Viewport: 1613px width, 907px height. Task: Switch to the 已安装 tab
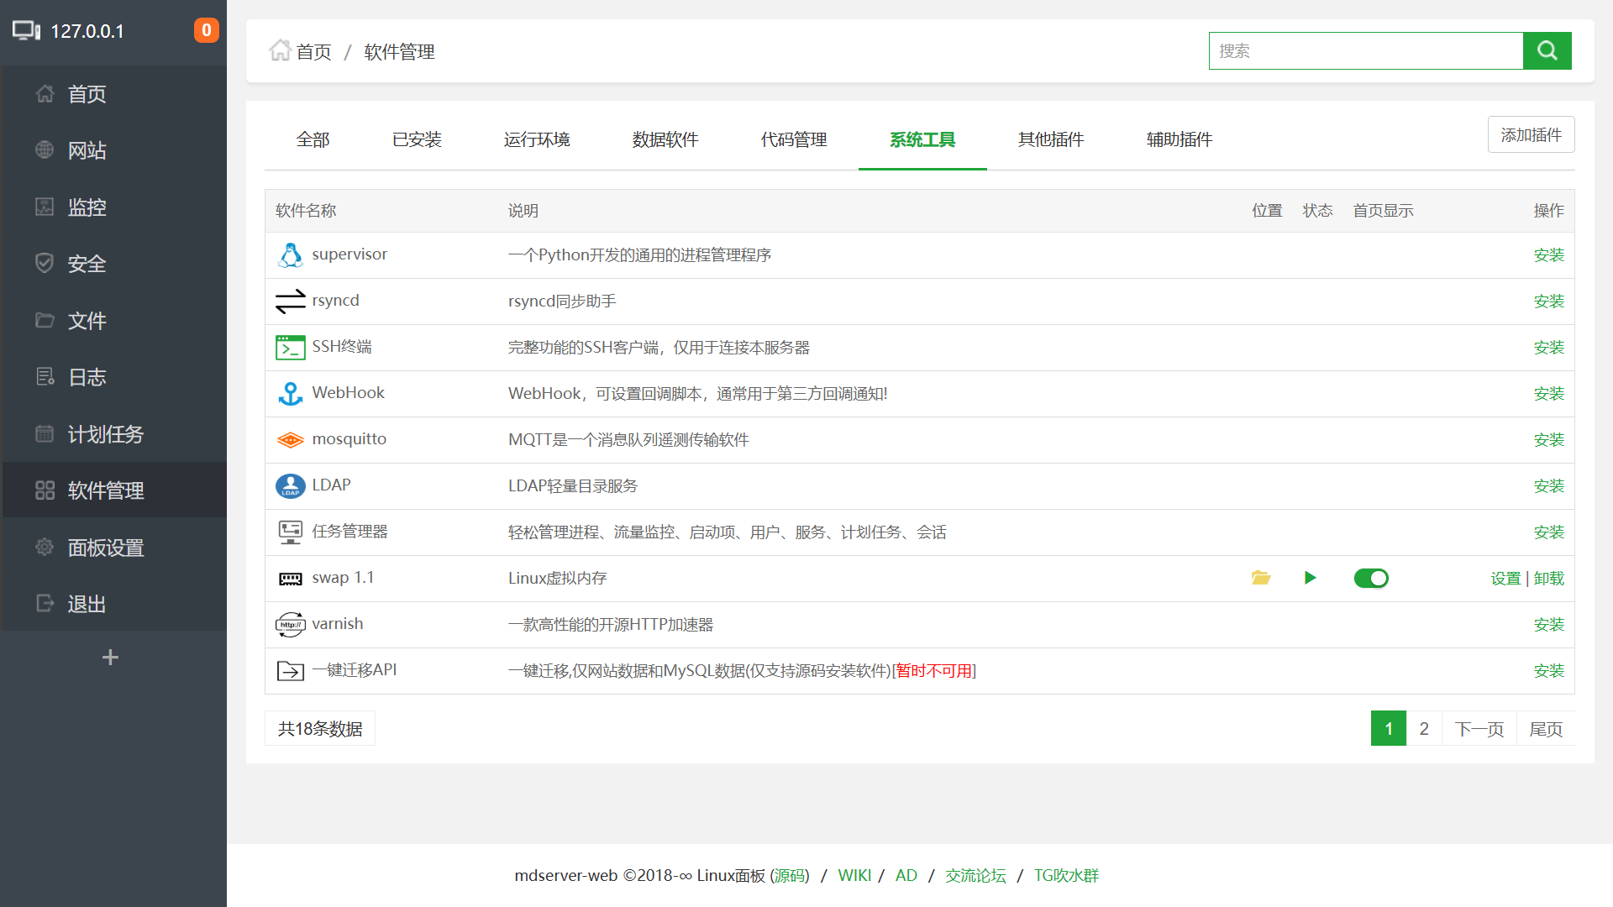pos(417,139)
